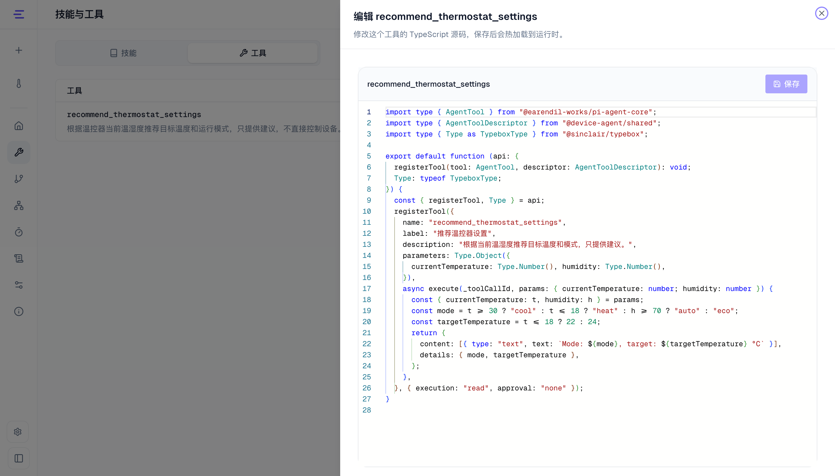Click the label string "推荐温控器设置"
Image resolution: width=835 pixels, height=476 pixels.
pos(462,233)
